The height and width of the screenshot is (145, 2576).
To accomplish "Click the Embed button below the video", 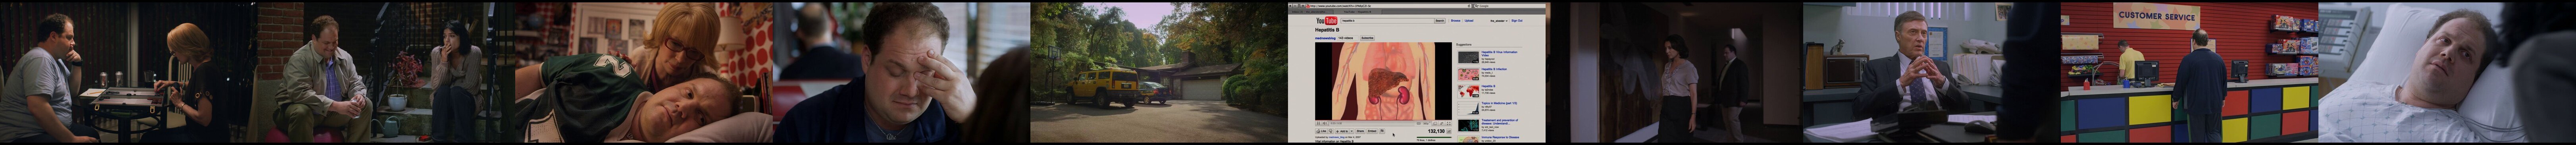I will 1372,131.
